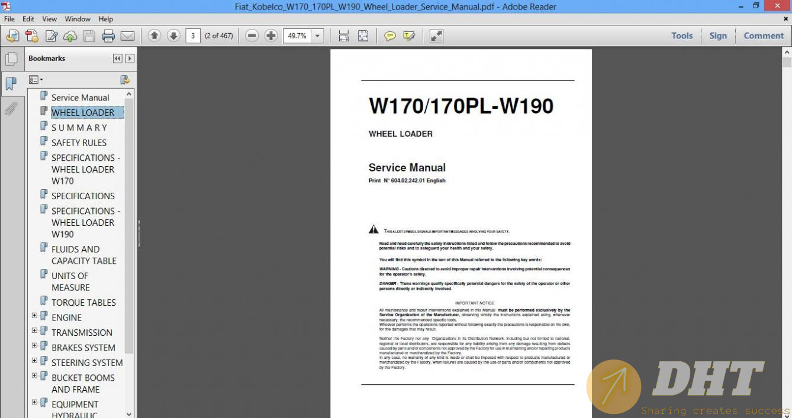The image size is (792, 418).
Task: Expand the STEERING SYSTEM bookmark
Action: point(34,361)
